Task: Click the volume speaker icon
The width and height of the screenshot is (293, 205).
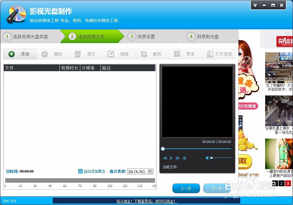Action: pos(208,158)
